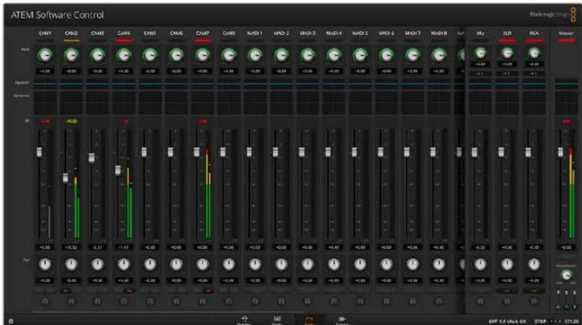Switch to the Camera page
Screen dimensions: 582x325
pyautogui.click(x=342, y=321)
